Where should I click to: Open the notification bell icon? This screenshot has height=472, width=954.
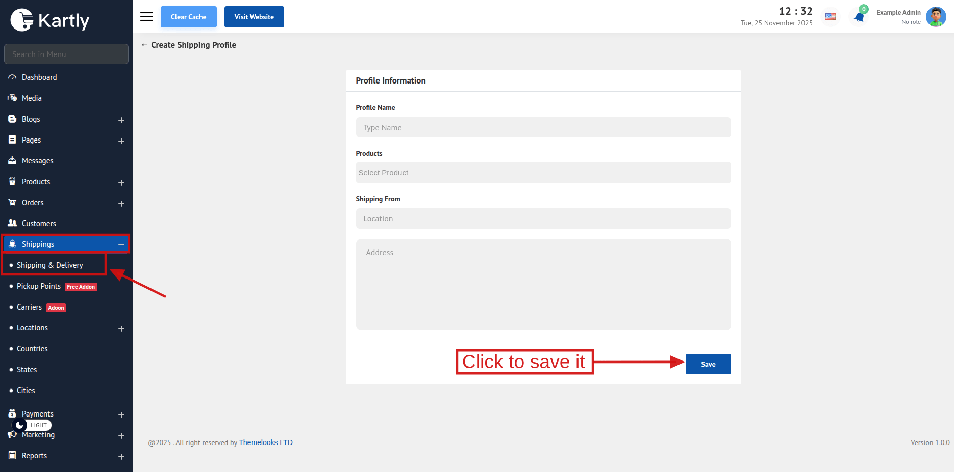859,17
